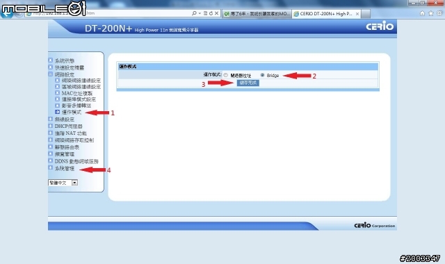
Task: Open the DDNS 動態網域服務 menu item
Action: 76,161
